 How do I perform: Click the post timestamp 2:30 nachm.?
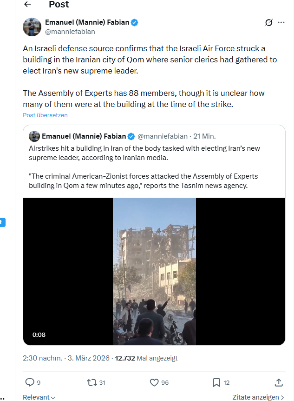tap(42, 358)
